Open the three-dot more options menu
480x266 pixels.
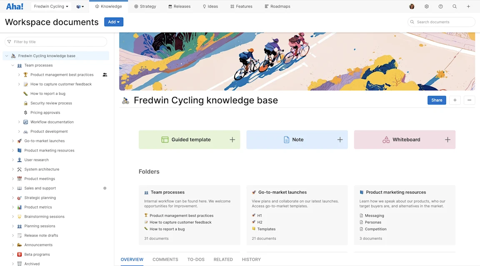[x=469, y=100]
